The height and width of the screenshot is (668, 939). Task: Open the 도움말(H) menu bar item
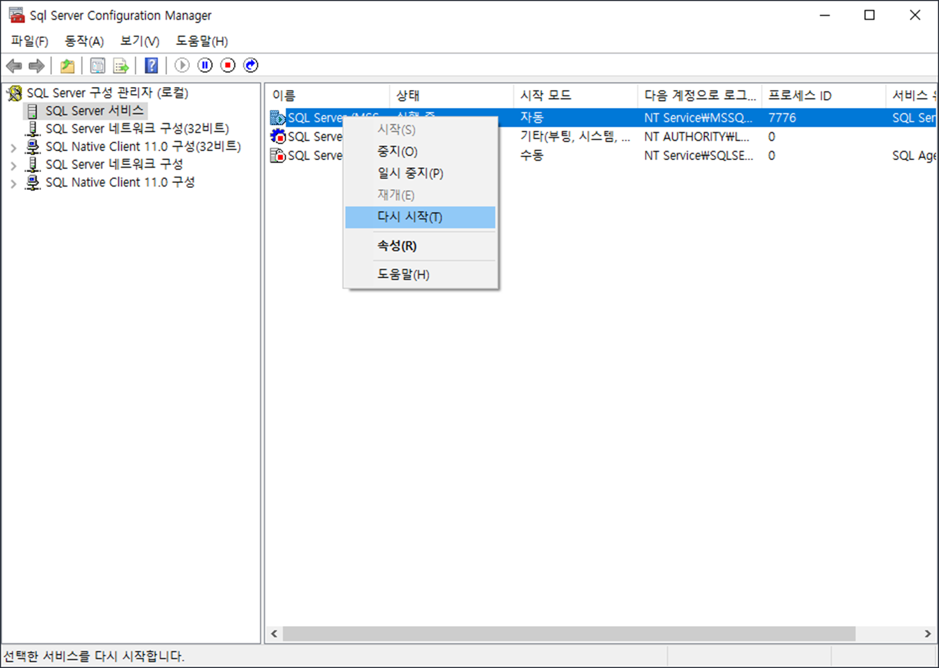click(x=202, y=41)
